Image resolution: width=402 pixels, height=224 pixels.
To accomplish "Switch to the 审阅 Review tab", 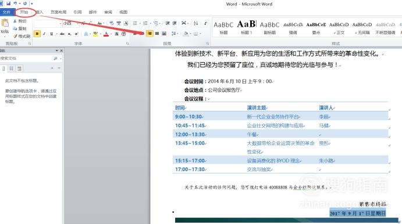I will coord(108,12).
